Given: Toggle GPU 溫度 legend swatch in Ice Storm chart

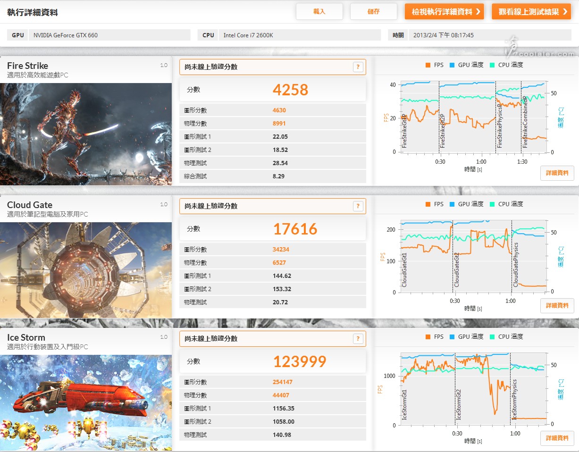Looking at the screenshot, I should 452,337.
